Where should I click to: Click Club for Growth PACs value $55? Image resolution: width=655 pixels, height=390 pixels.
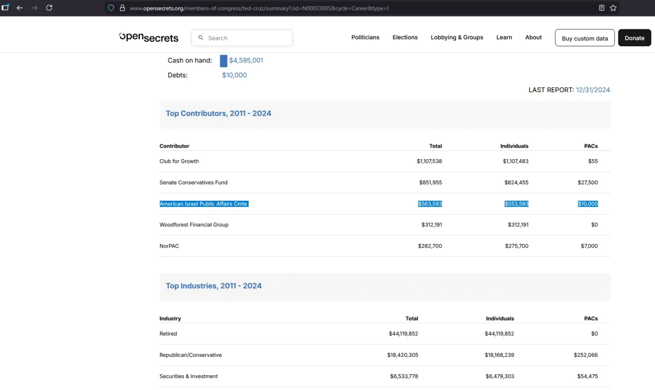point(593,161)
